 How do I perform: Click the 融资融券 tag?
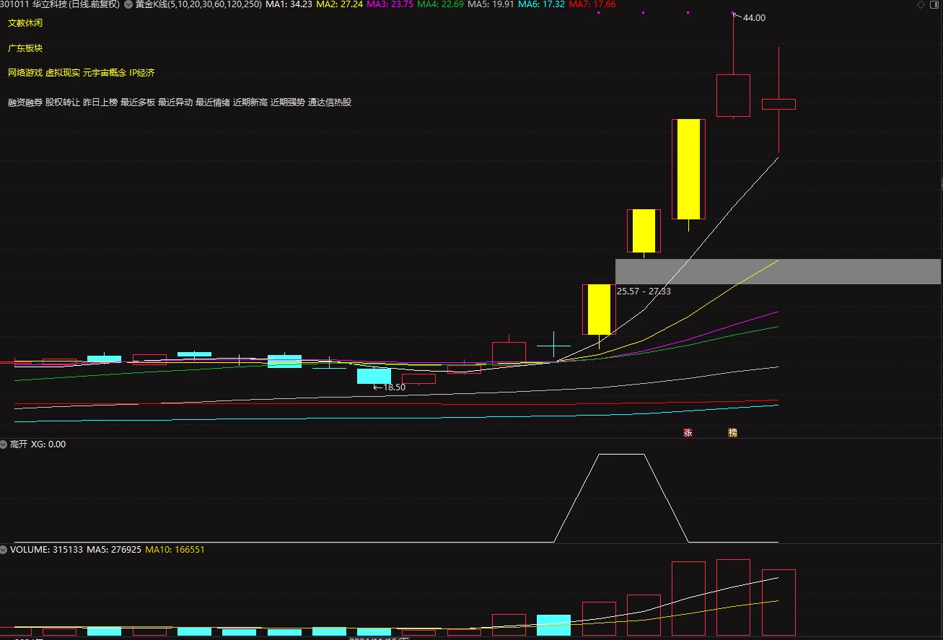(x=25, y=102)
